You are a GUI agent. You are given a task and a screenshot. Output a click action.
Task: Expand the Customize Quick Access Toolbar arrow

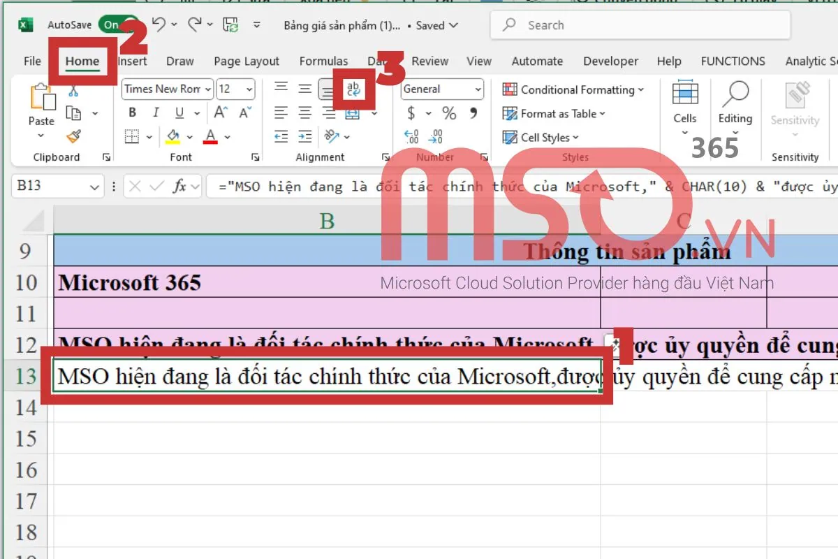tap(256, 25)
